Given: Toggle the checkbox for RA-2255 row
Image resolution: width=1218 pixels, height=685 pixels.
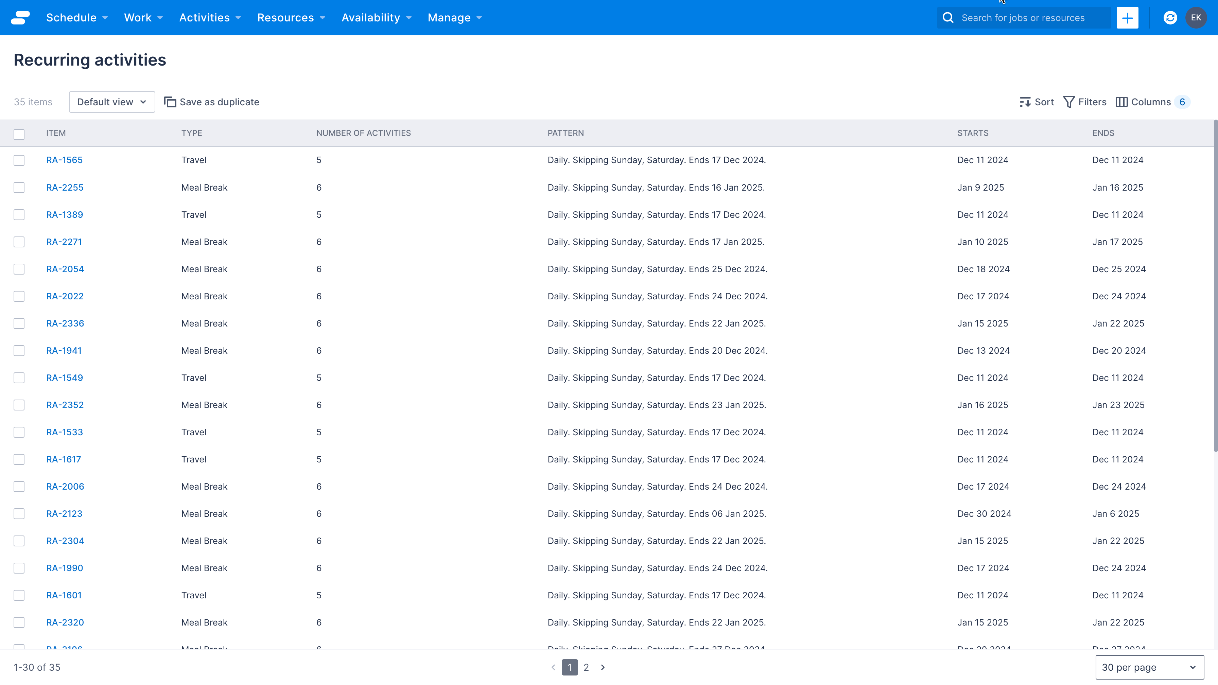Looking at the screenshot, I should (x=19, y=187).
